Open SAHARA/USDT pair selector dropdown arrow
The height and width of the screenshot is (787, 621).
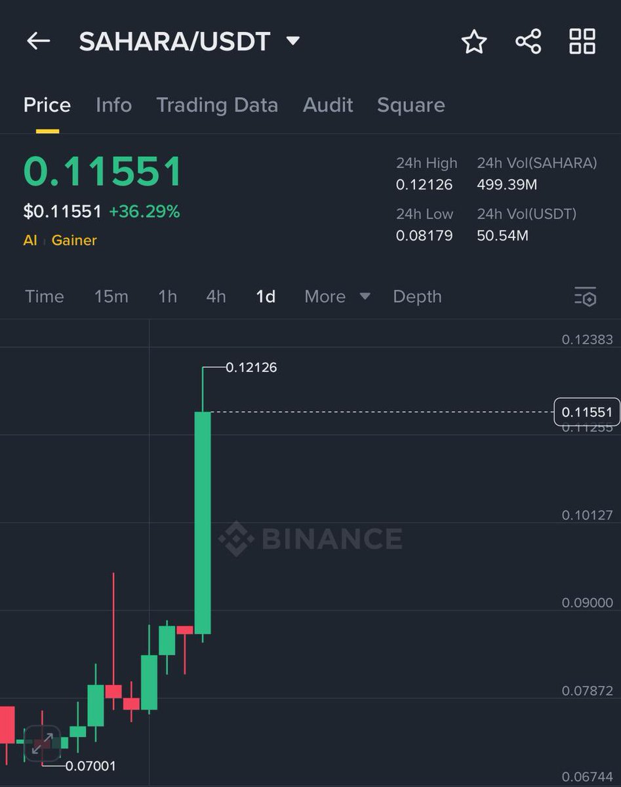pyautogui.click(x=293, y=41)
